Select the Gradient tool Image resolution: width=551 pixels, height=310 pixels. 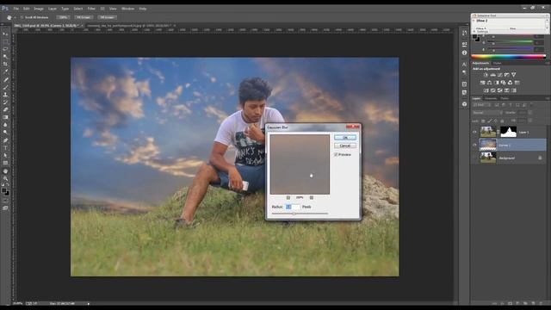[x=5, y=117]
